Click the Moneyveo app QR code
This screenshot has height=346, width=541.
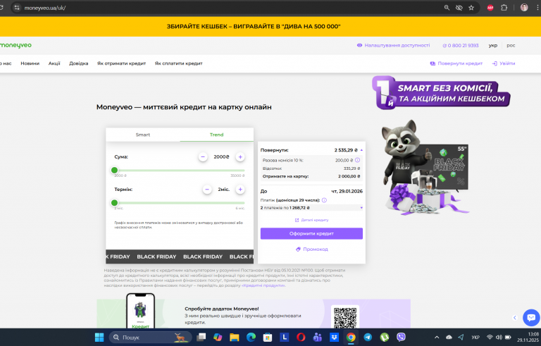tap(345, 317)
